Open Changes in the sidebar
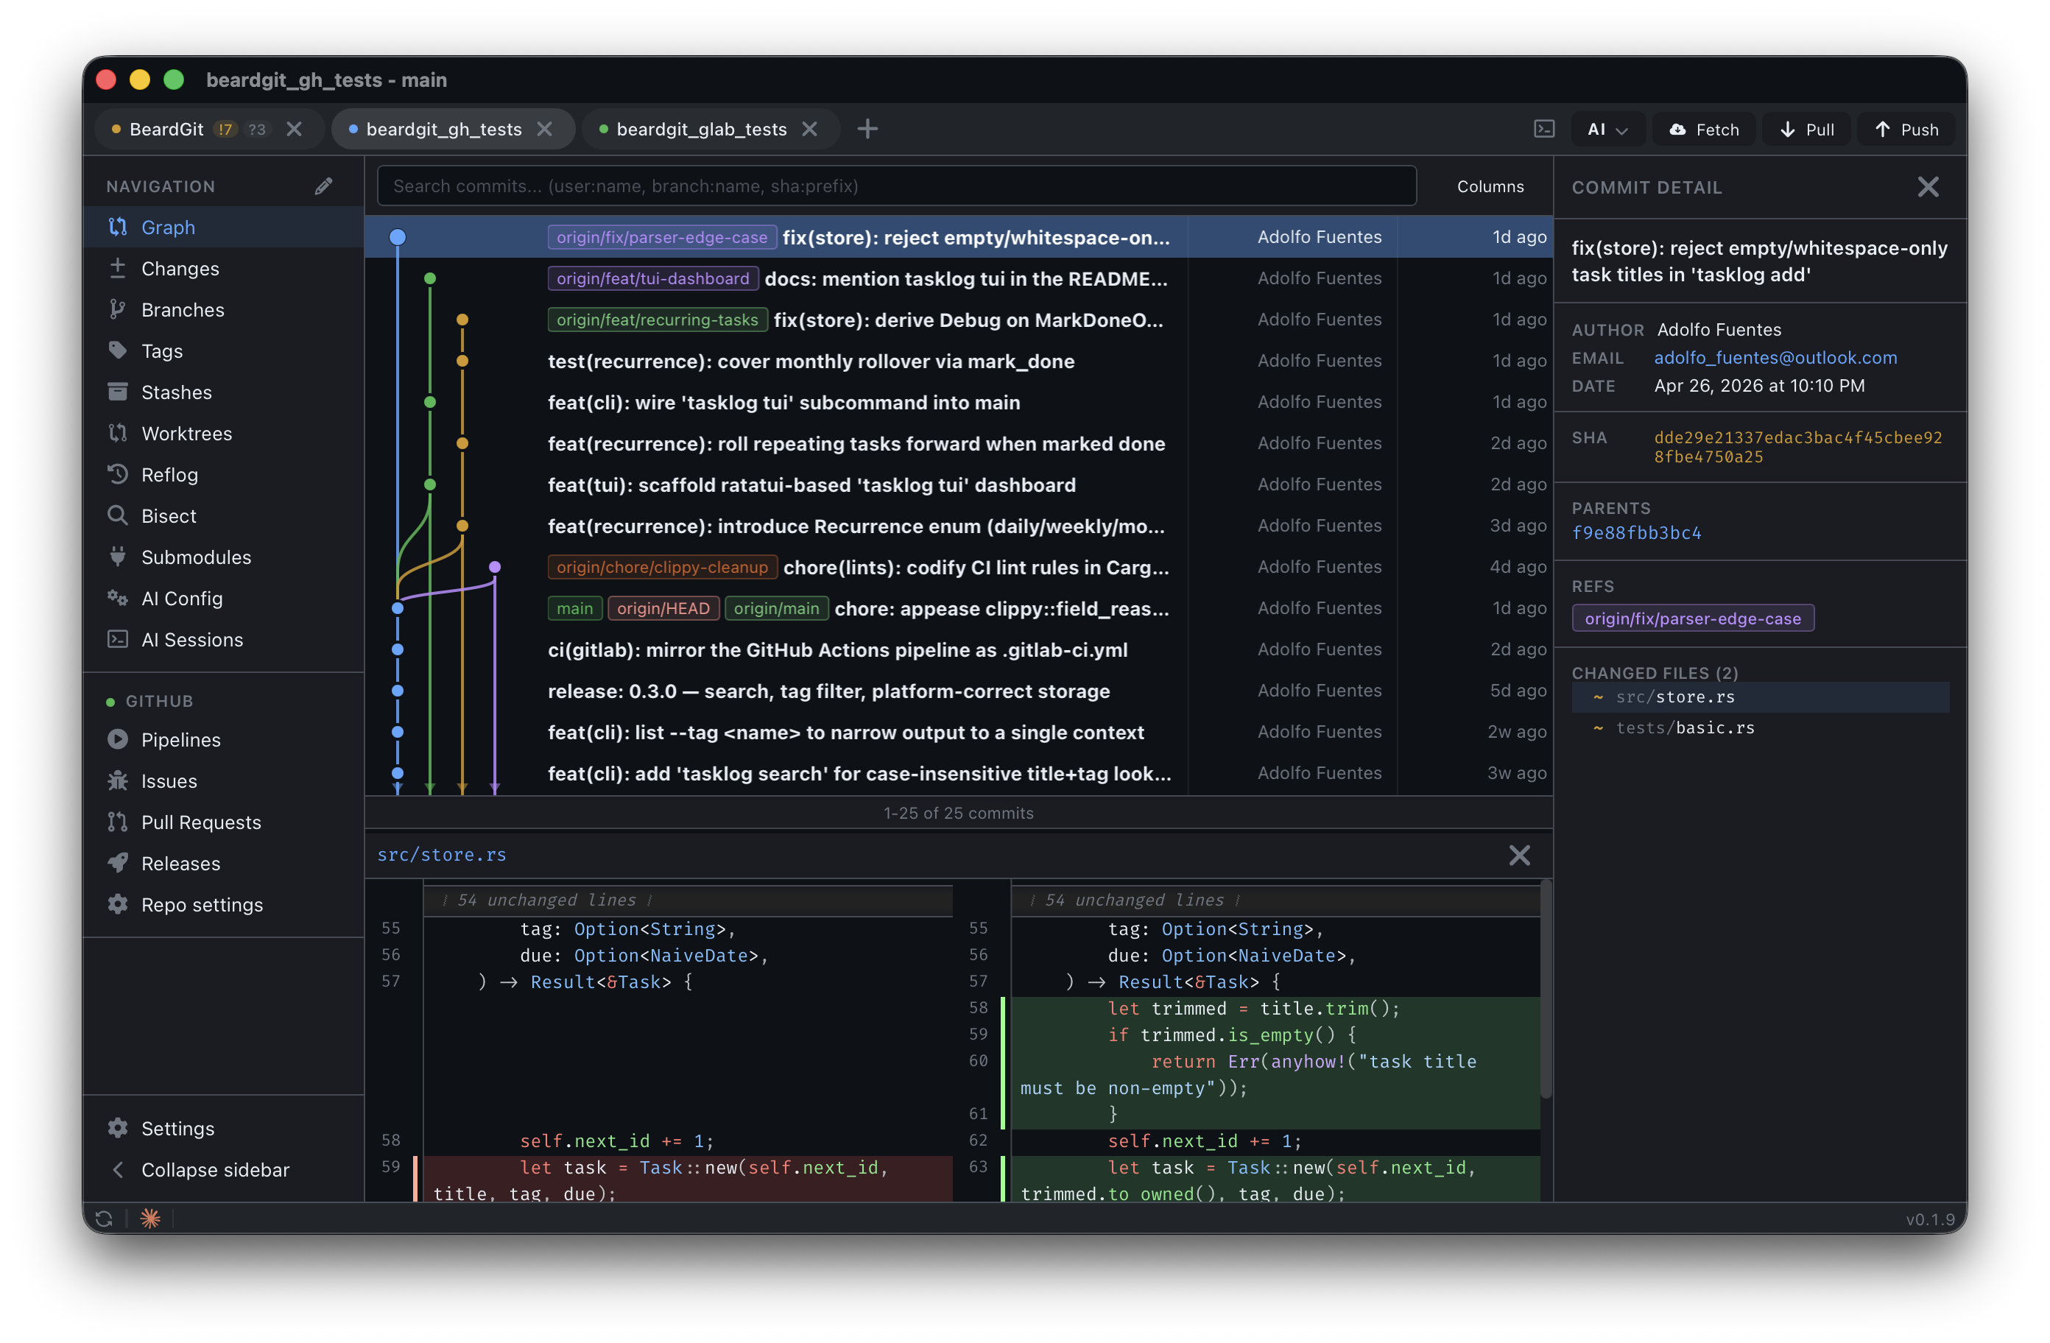Image resolution: width=2050 pixels, height=1343 pixels. (222, 269)
